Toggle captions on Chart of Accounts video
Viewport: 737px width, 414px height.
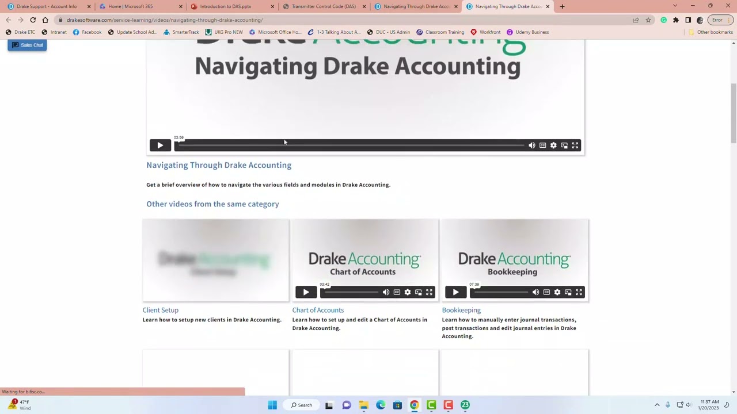click(397, 292)
